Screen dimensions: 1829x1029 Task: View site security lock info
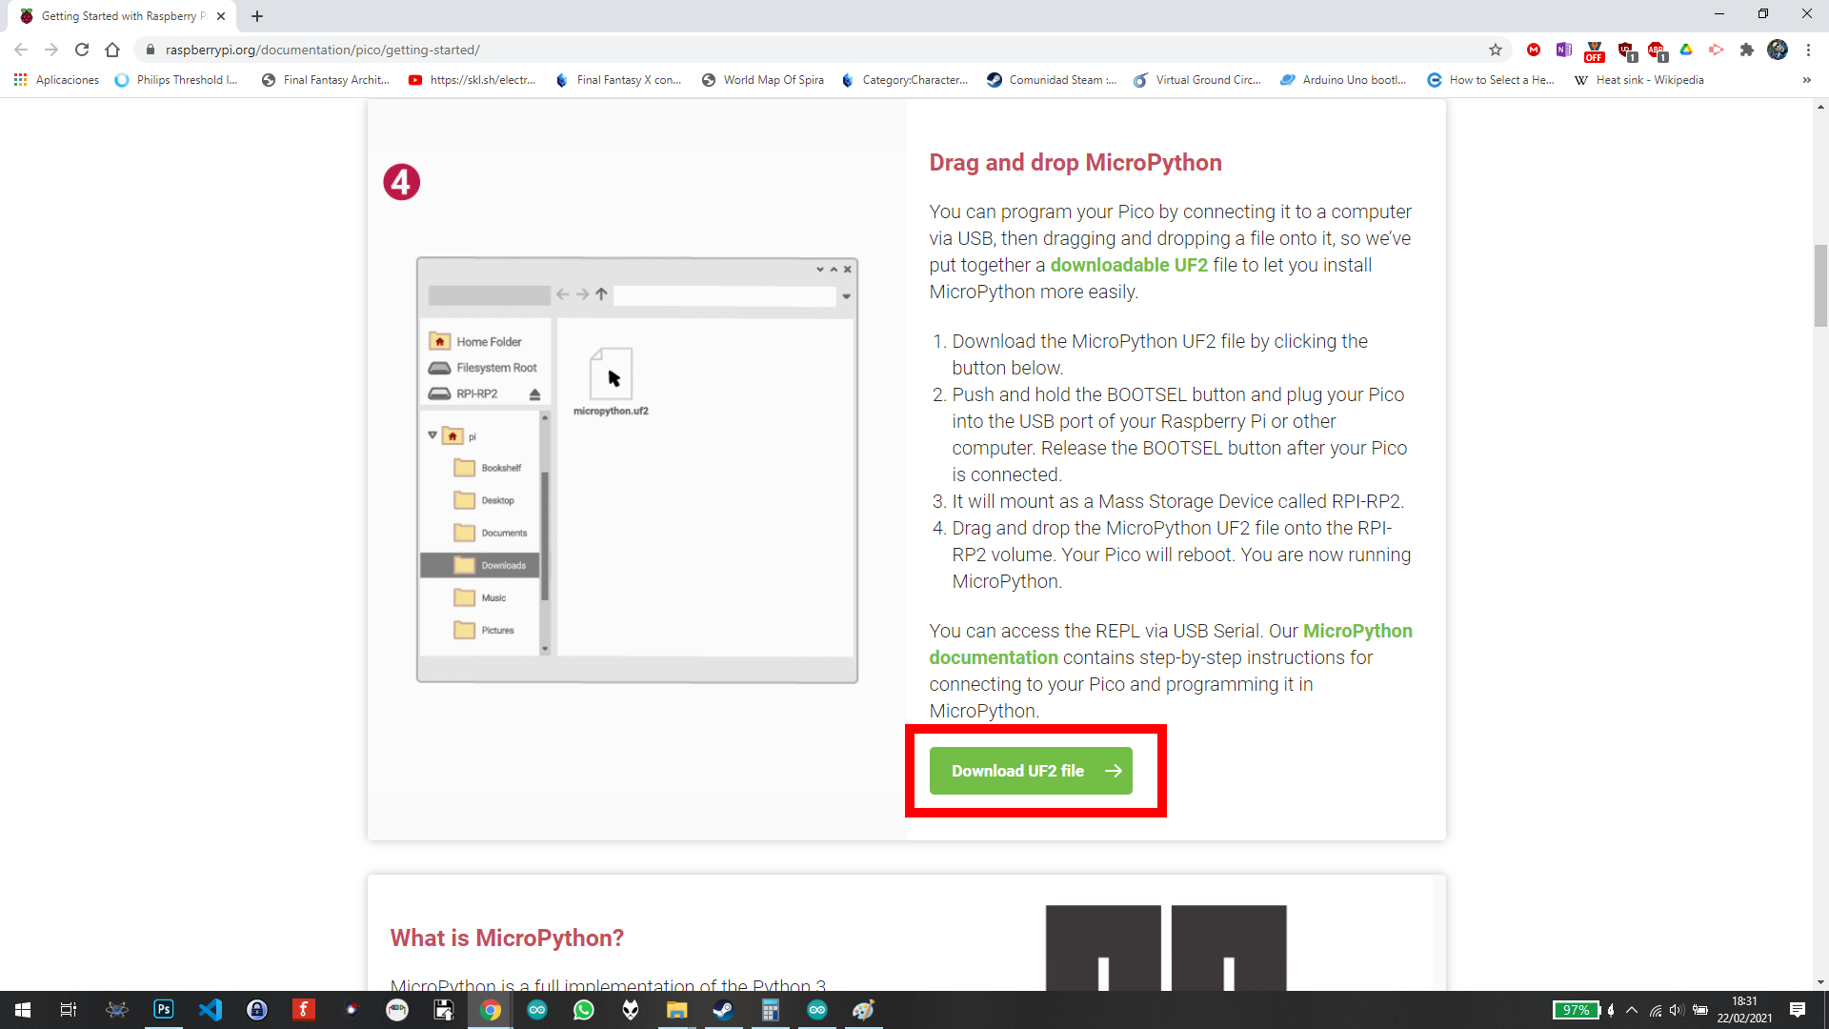pos(150,50)
